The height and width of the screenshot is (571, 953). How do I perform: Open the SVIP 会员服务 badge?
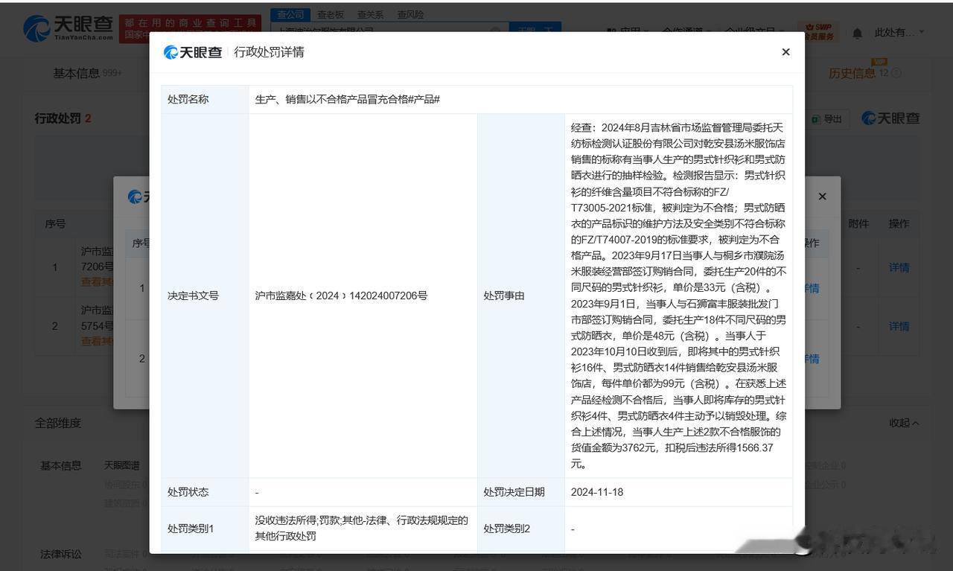[x=817, y=32]
